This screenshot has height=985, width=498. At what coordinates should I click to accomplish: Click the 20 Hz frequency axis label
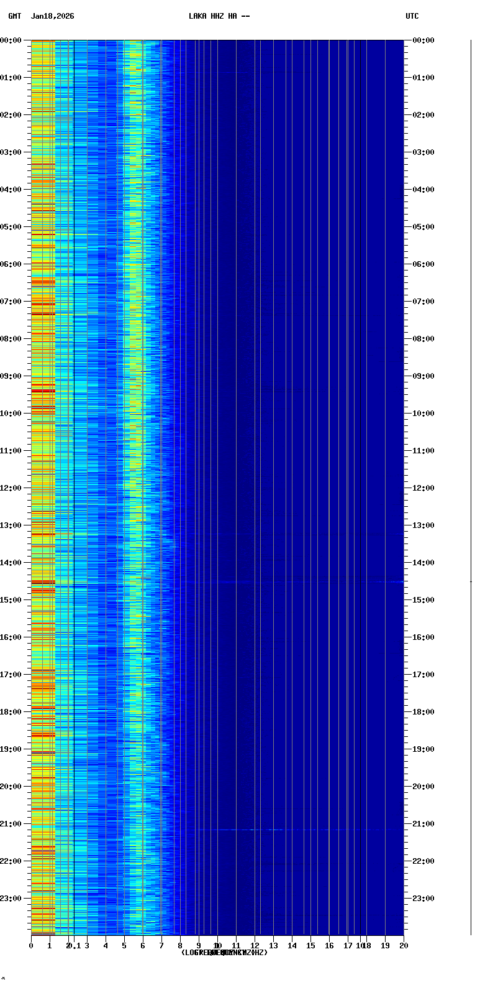click(x=404, y=946)
